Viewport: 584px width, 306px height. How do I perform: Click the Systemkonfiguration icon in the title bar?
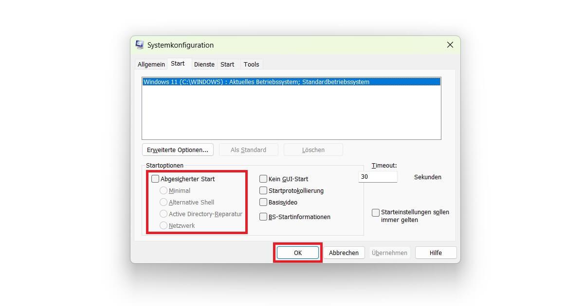140,45
